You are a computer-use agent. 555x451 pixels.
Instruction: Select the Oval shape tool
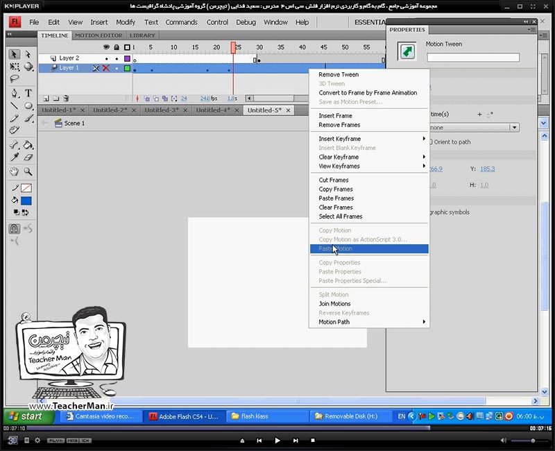click(28, 106)
